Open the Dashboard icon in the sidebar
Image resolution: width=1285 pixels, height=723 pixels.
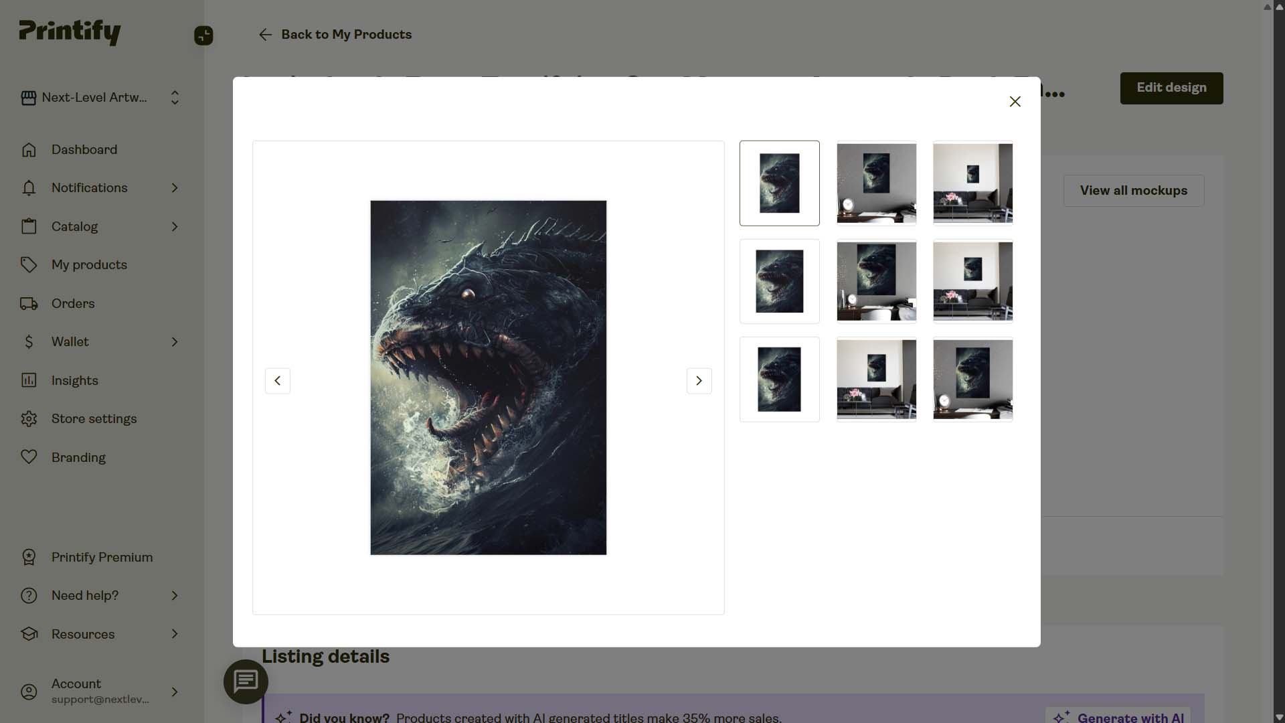(29, 149)
